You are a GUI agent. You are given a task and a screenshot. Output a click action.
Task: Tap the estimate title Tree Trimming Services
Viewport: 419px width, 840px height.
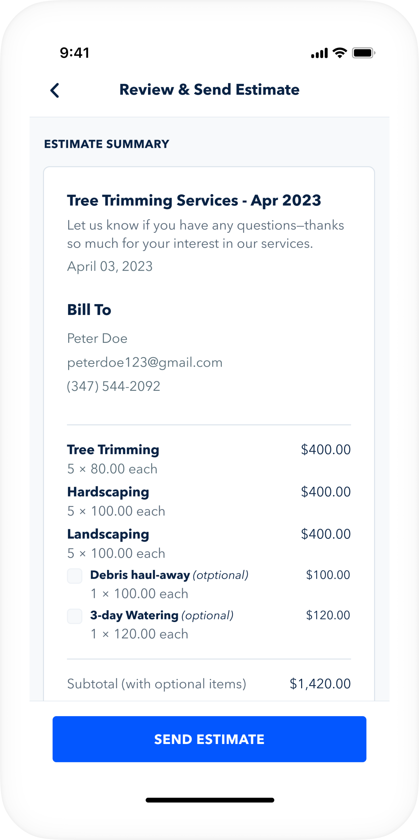(194, 200)
